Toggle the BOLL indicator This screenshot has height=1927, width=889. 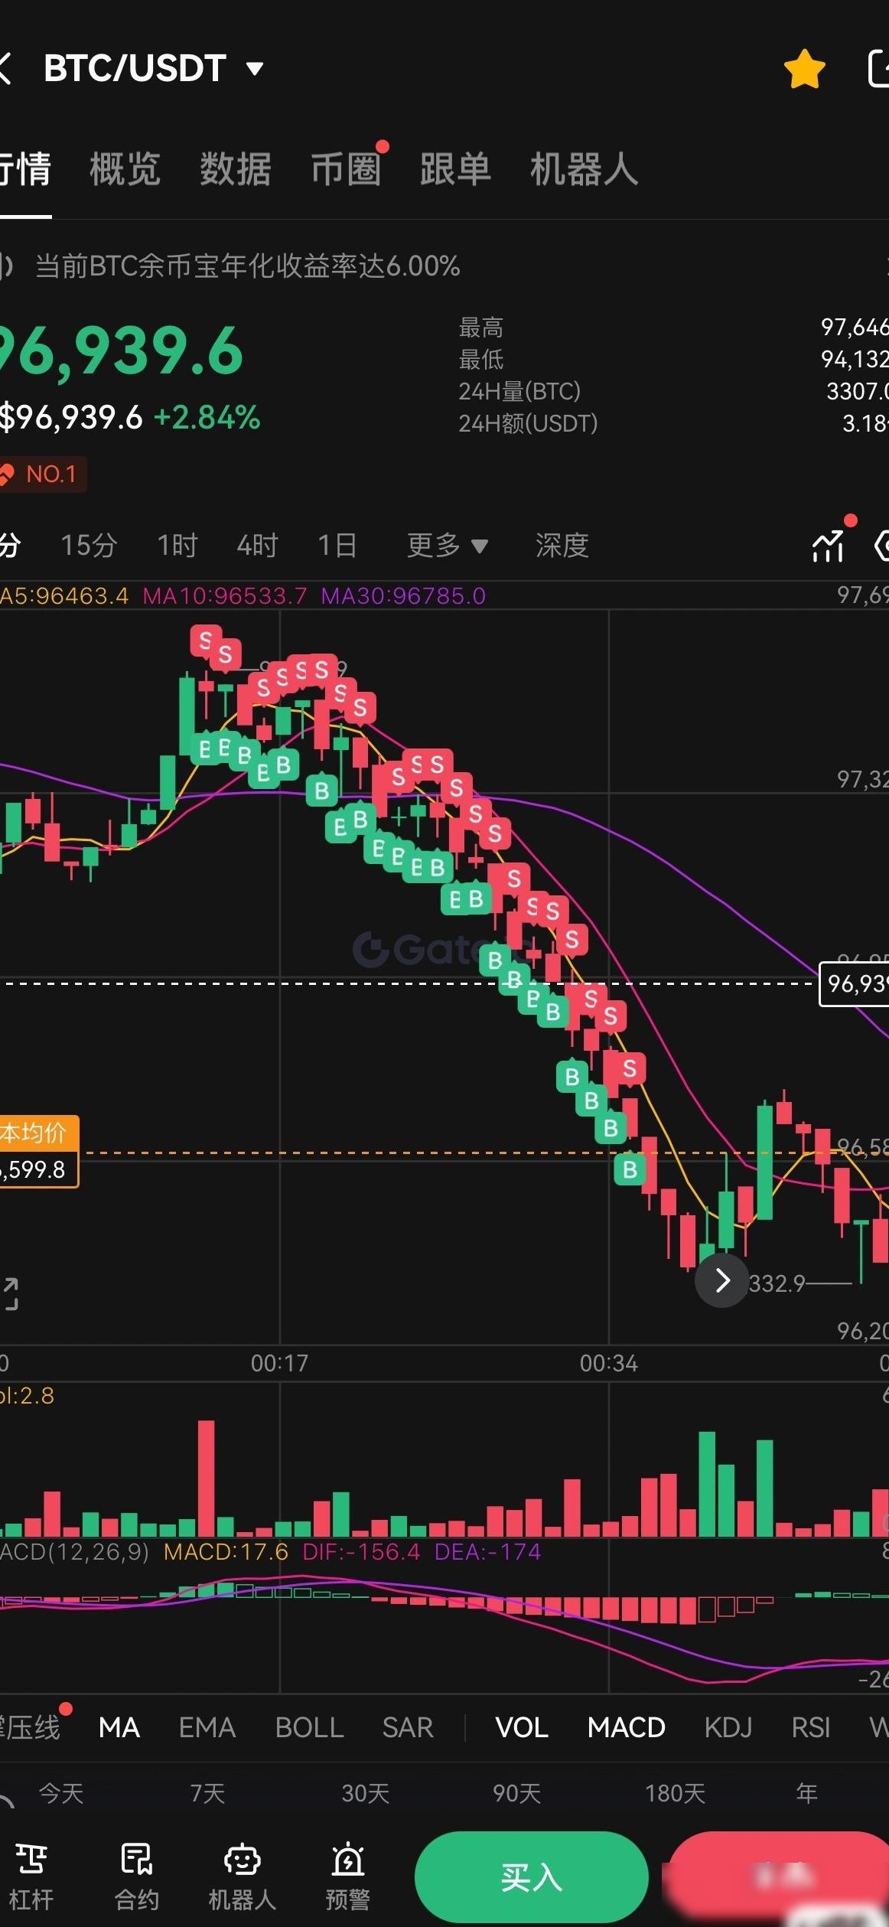click(x=309, y=1727)
